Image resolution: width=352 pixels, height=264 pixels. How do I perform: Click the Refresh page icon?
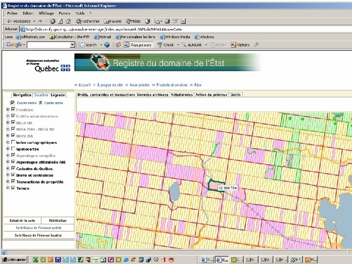coord(61,22)
